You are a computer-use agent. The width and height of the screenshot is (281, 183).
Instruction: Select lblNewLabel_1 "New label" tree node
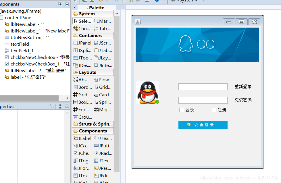[37, 31]
